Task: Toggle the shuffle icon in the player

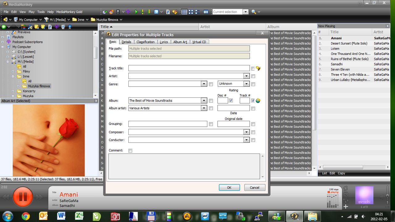Action: (x=346, y=194)
